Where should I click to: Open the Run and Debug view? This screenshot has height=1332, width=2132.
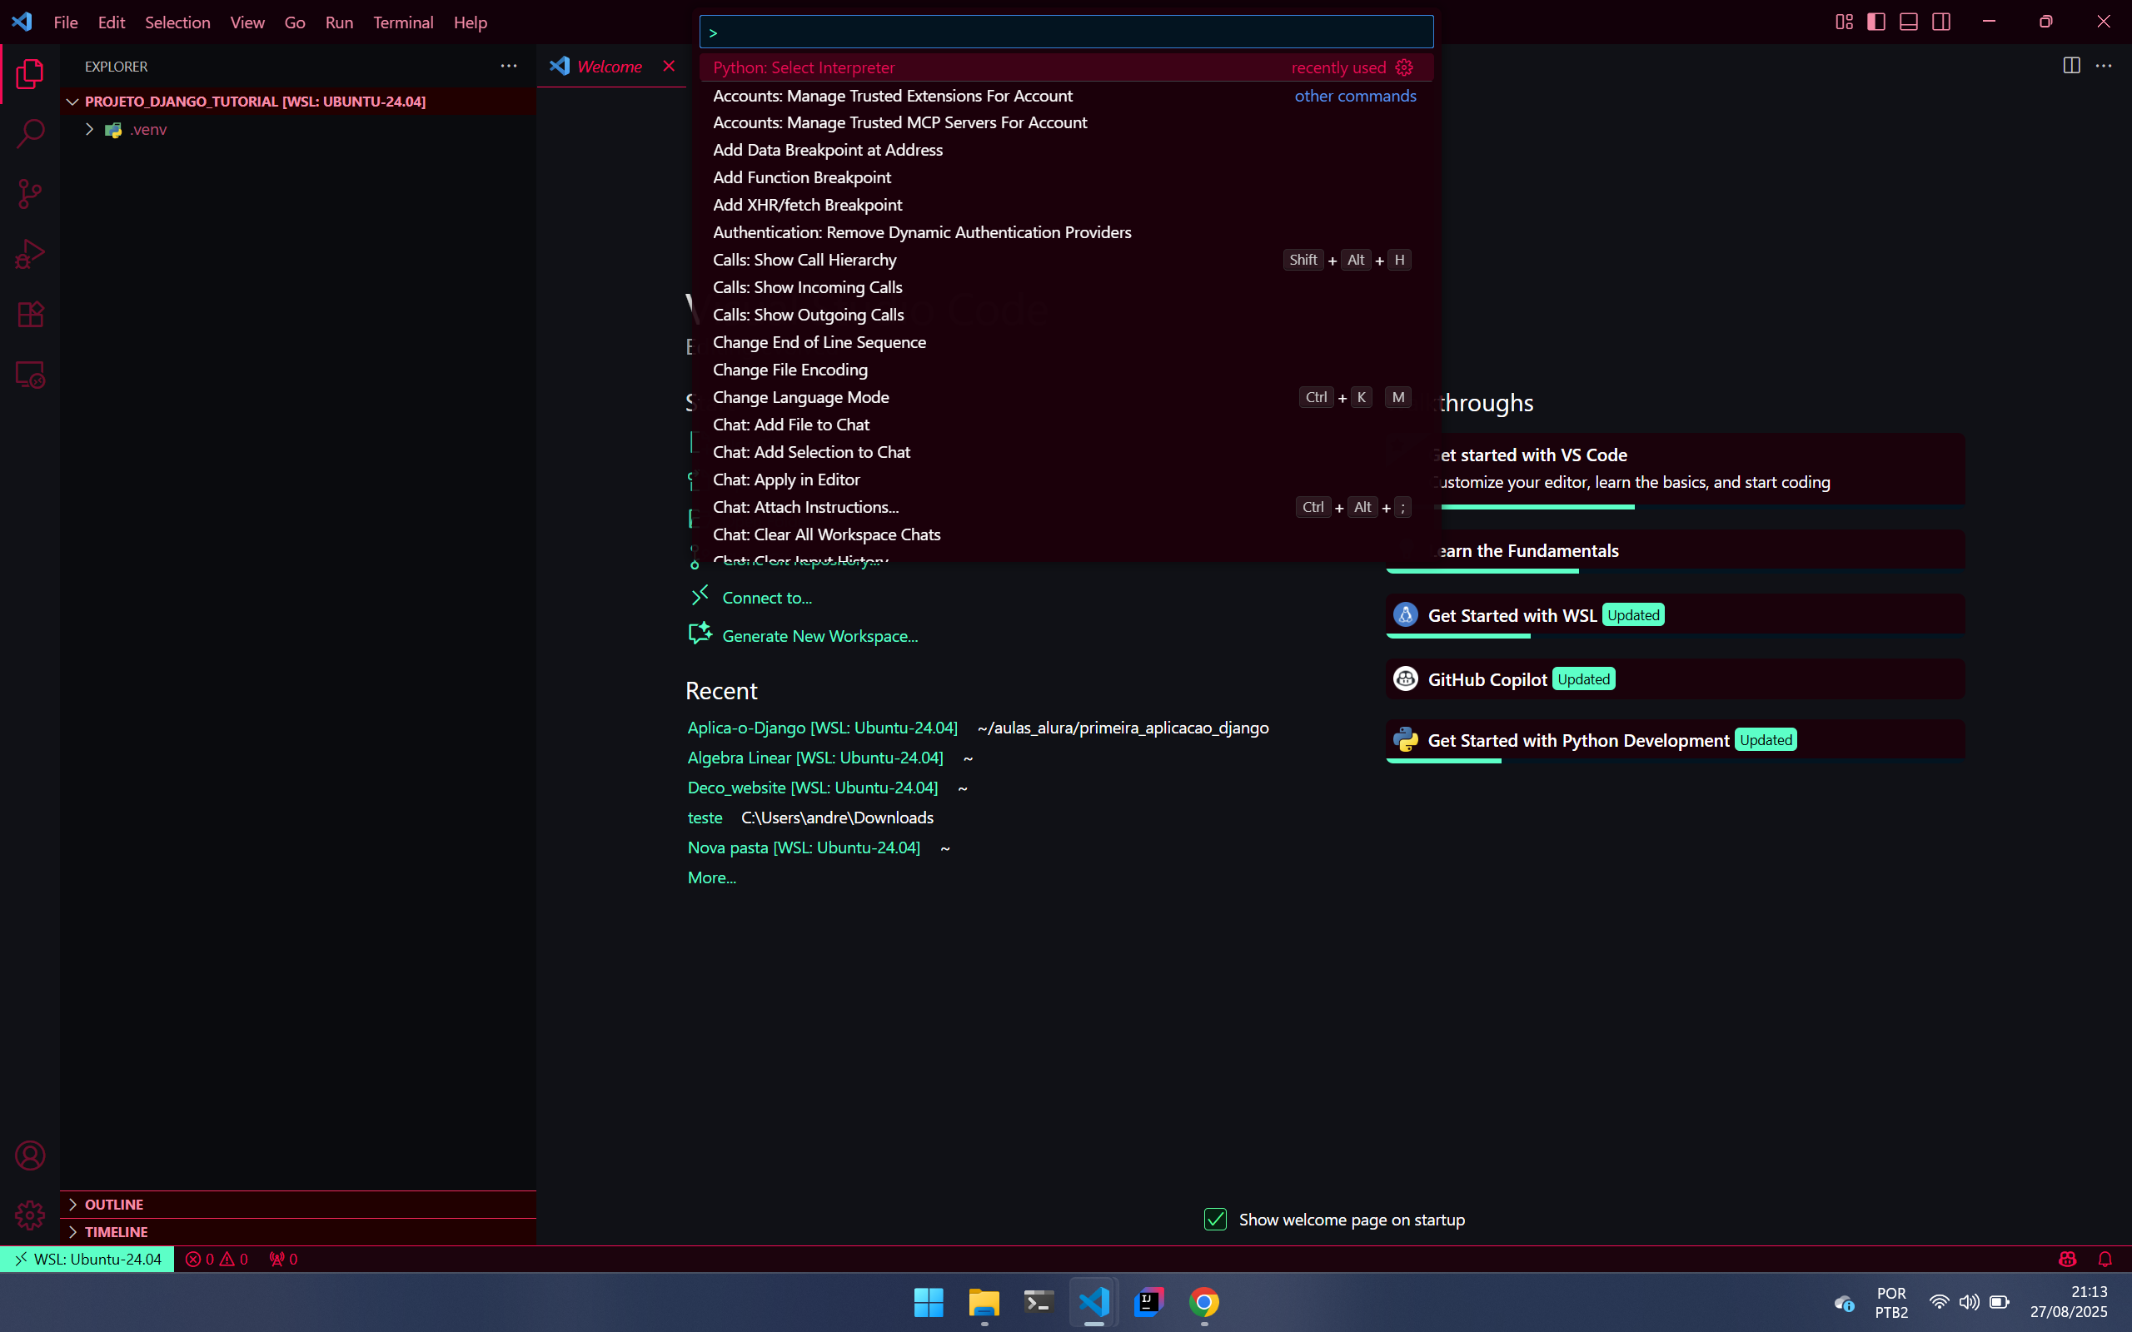pos(30,255)
